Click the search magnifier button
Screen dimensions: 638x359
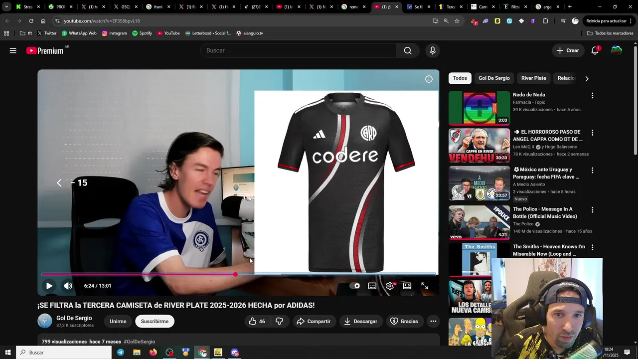408,50
